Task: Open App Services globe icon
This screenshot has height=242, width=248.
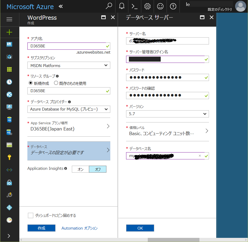Action: (x=9, y=94)
